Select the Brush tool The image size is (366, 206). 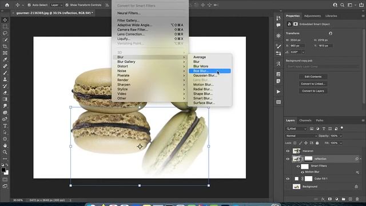[5, 73]
